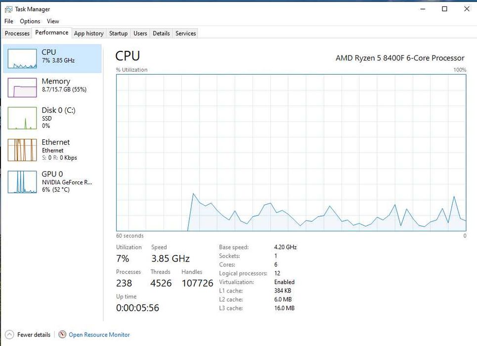Select the CPU mini graph thumbnail

point(22,59)
